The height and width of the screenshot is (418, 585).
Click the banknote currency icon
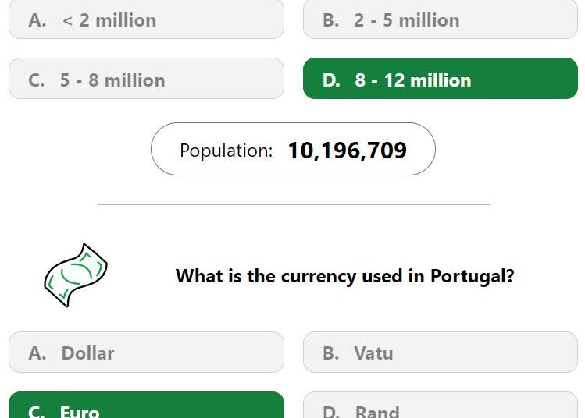(76, 275)
